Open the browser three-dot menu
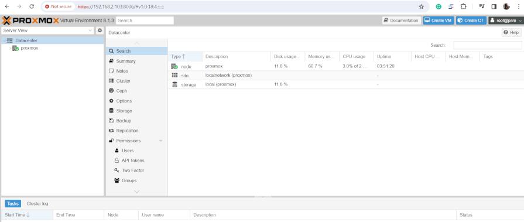524x222 pixels. pos(518,6)
